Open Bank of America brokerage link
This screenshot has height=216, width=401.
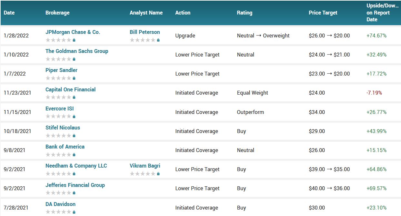coord(65,147)
